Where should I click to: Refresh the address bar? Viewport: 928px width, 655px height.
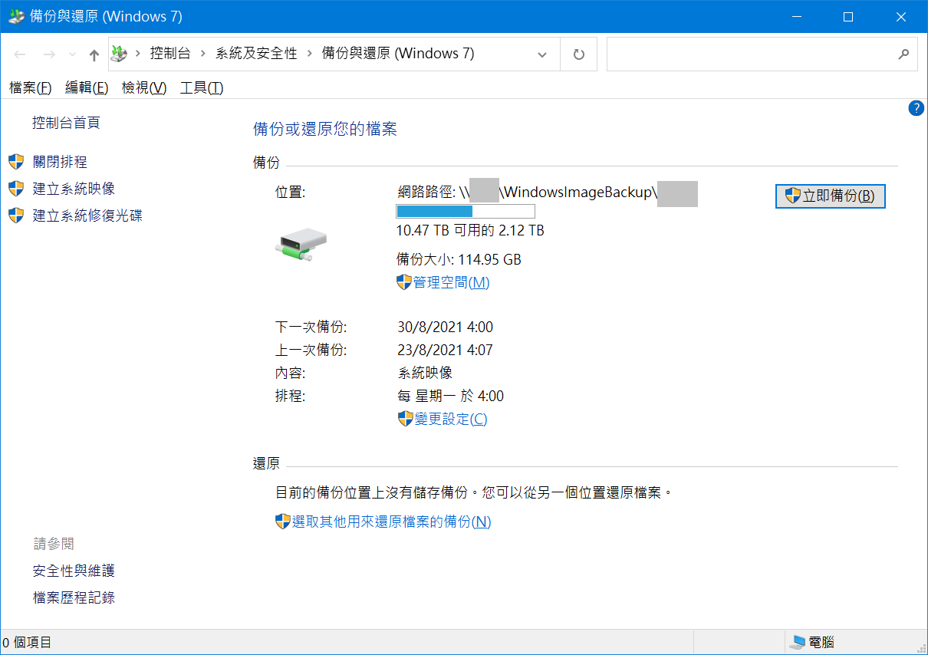tap(579, 54)
